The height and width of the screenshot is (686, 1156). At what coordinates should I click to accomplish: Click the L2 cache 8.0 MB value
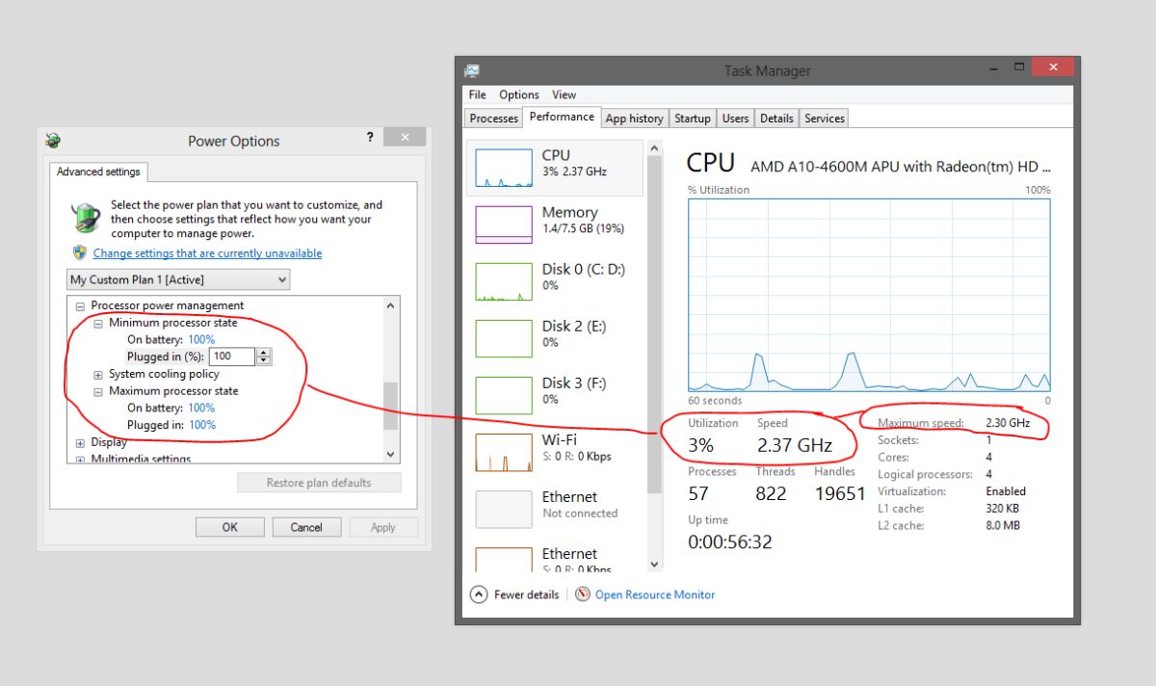[1003, 526]
